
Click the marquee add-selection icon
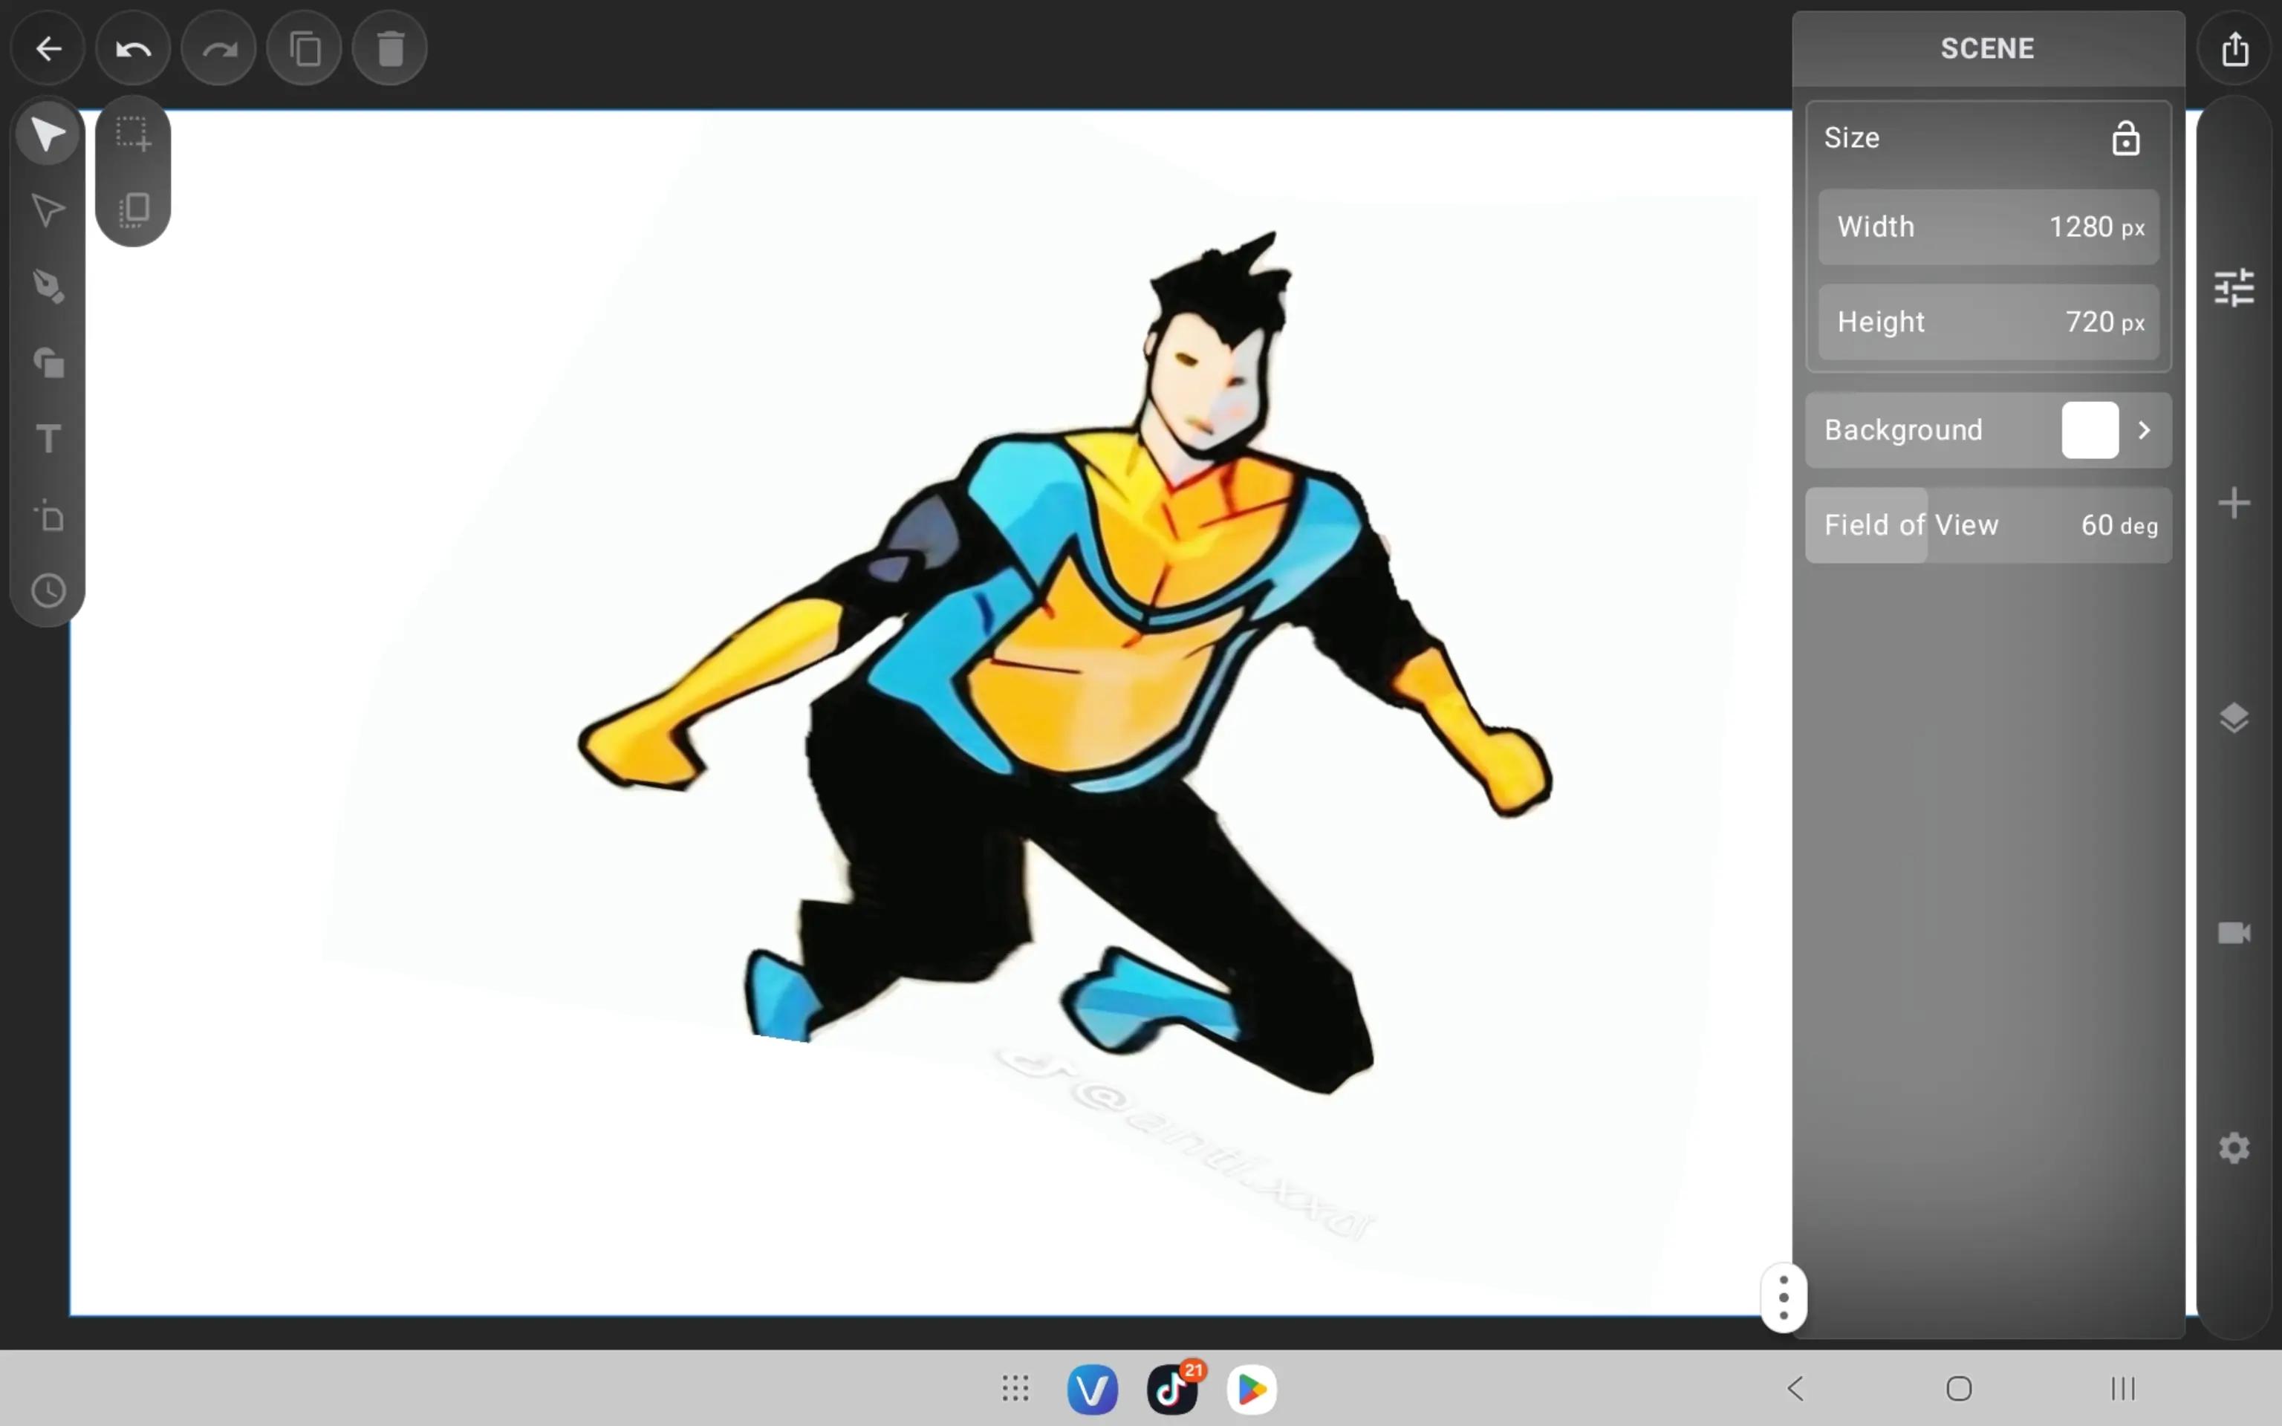click(x=133, y=134)
